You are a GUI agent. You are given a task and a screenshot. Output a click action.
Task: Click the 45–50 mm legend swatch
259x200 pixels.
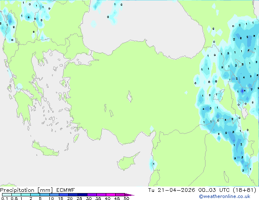120,195
